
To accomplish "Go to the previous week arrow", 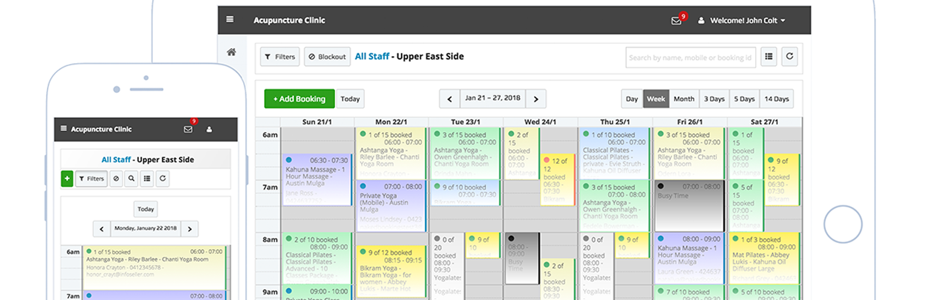I will coord(449,99).
